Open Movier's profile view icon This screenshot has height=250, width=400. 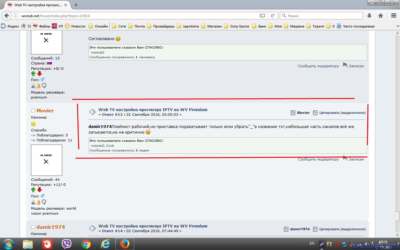point(33,202)
